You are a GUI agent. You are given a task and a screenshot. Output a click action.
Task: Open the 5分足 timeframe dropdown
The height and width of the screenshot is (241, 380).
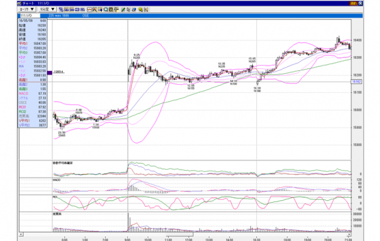pos(47,9)
